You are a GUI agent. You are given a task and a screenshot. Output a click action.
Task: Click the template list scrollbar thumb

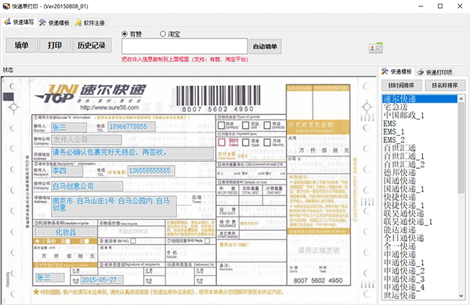click(x=461, y=148)
